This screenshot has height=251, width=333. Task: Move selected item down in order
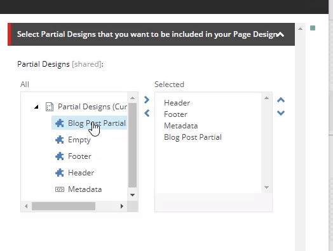click(281, 112)
